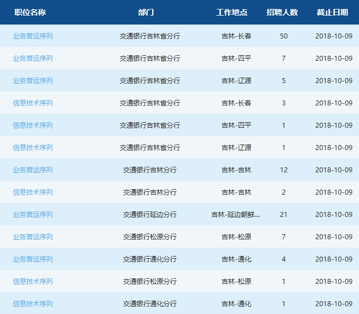Click the 工作地点 column header
359x314 pixels.
click(x=232, y=12)
